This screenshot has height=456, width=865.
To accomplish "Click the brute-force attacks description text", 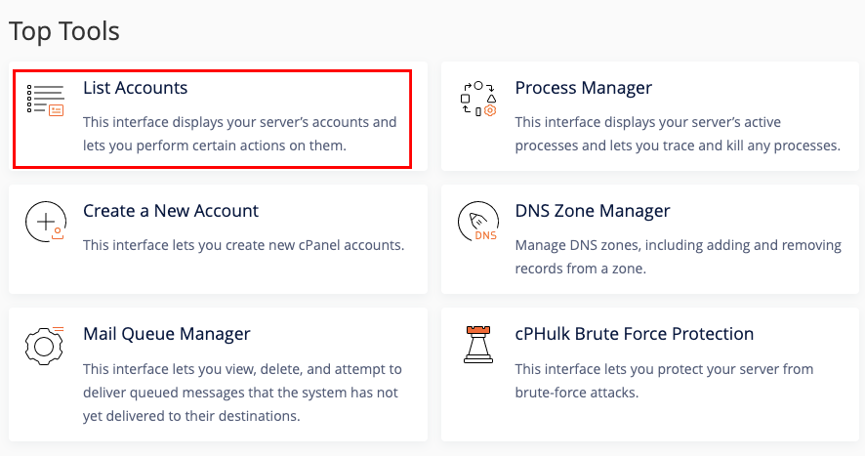I will [664, 381].
